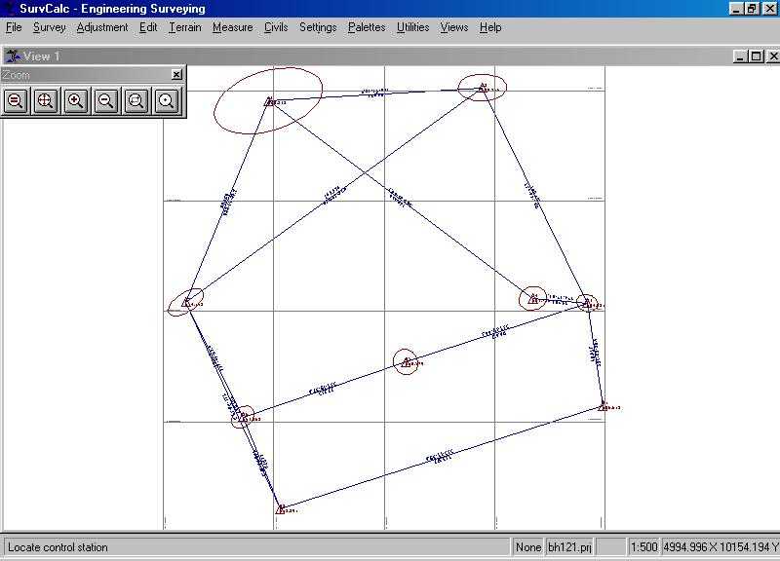
Task: Click the zoom extents crosshair magnifier icon
Action: (45, 101)
